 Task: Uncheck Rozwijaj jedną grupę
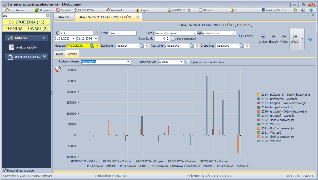point(4,170)
